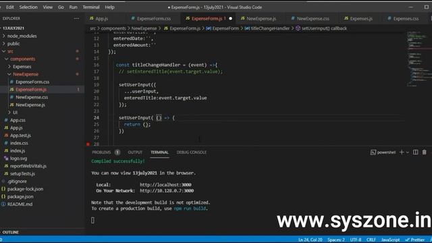Viewport: 432px width, 243px height.
Task: Change language mode via JavaScript status
Action: tap(390, 240)
